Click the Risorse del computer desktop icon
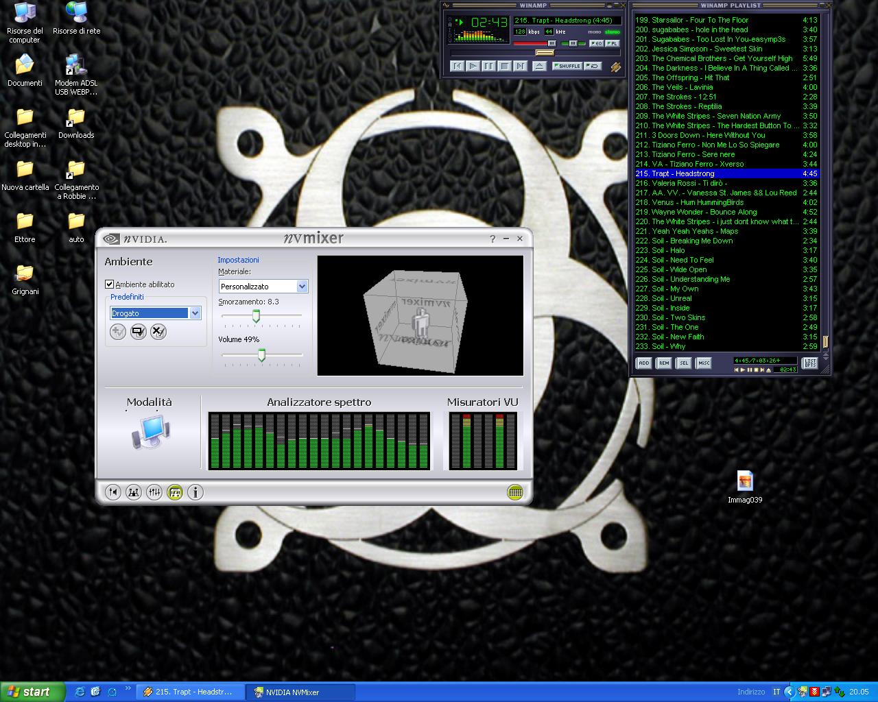Viewport: 878px width, 702px height. coord(25,23)
